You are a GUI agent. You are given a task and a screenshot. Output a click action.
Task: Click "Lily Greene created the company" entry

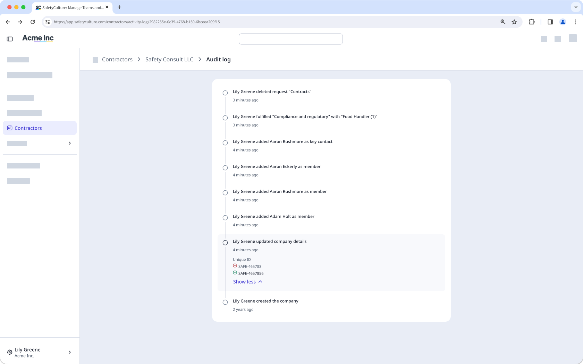265,301
